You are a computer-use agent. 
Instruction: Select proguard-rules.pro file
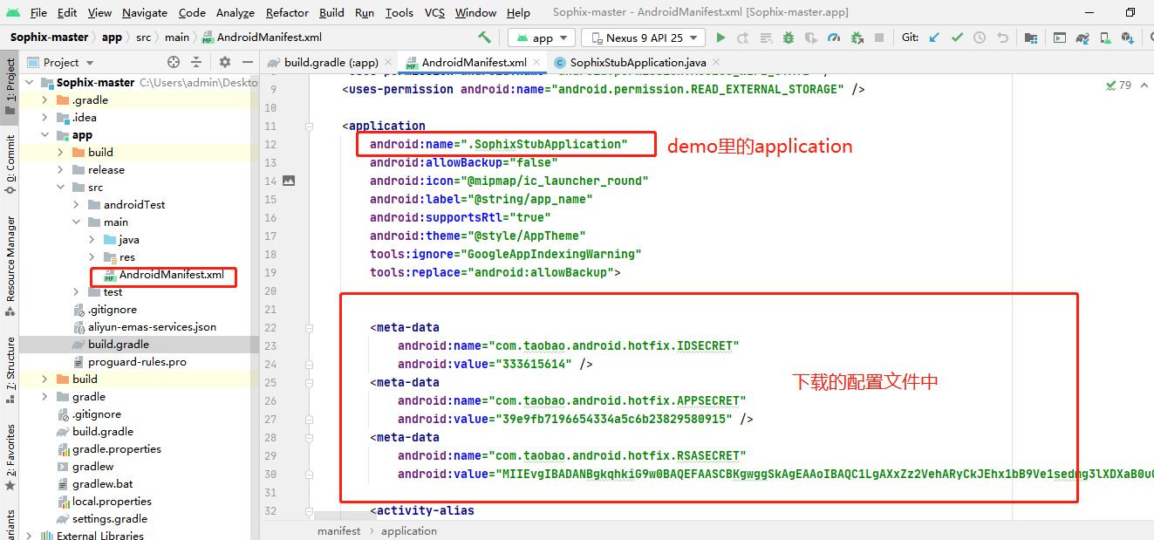[x=137, y=361]
